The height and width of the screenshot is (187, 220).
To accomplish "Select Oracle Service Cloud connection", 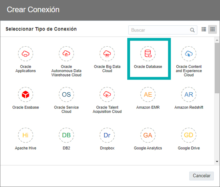I will pos(66,94).
